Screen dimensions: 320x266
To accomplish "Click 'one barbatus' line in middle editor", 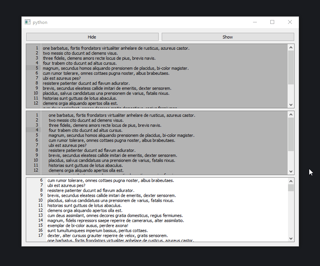I will pos(122,115).
